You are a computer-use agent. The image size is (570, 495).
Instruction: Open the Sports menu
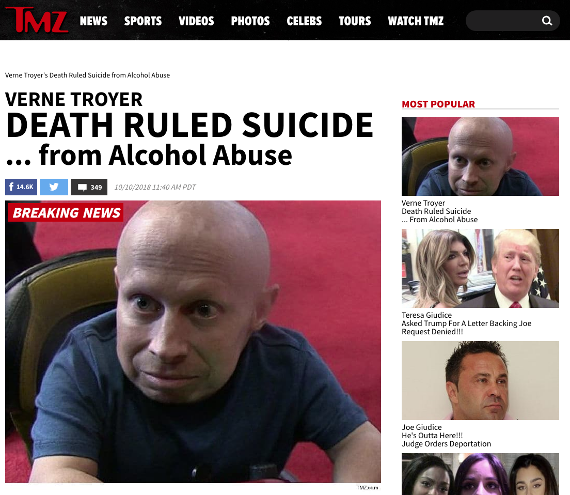click(143, 21)
